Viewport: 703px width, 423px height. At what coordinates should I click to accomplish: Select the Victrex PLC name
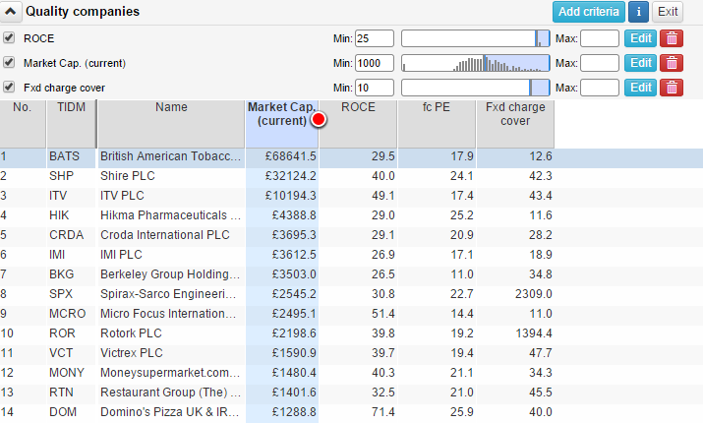132,353
